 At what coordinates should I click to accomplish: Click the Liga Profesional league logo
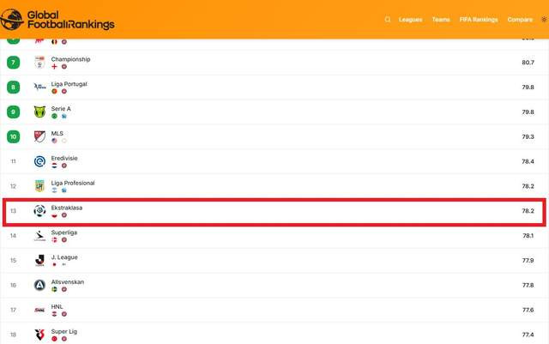click(39, 186)
